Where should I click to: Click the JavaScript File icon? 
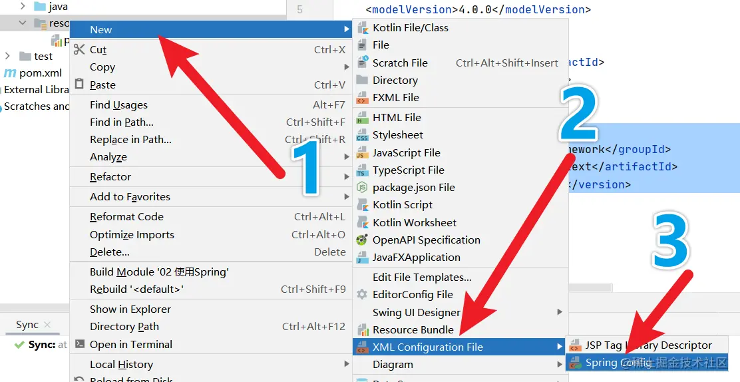coord(363,152)
